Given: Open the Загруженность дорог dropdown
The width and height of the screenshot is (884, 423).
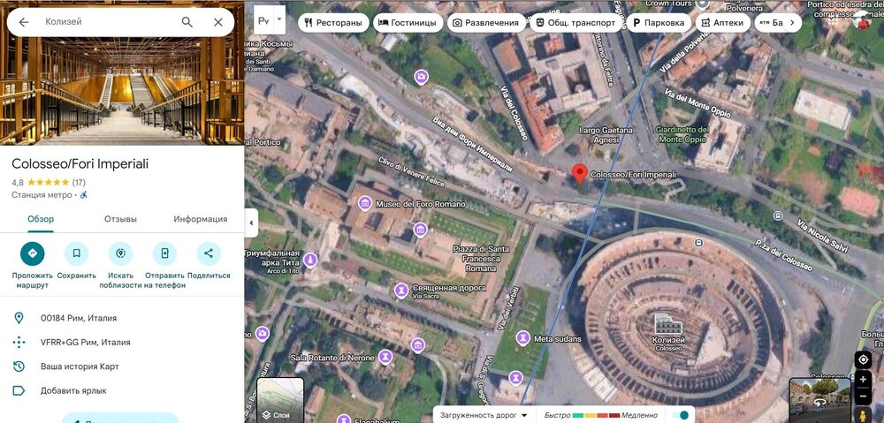Looking at the screenshot, I should 485,415.
